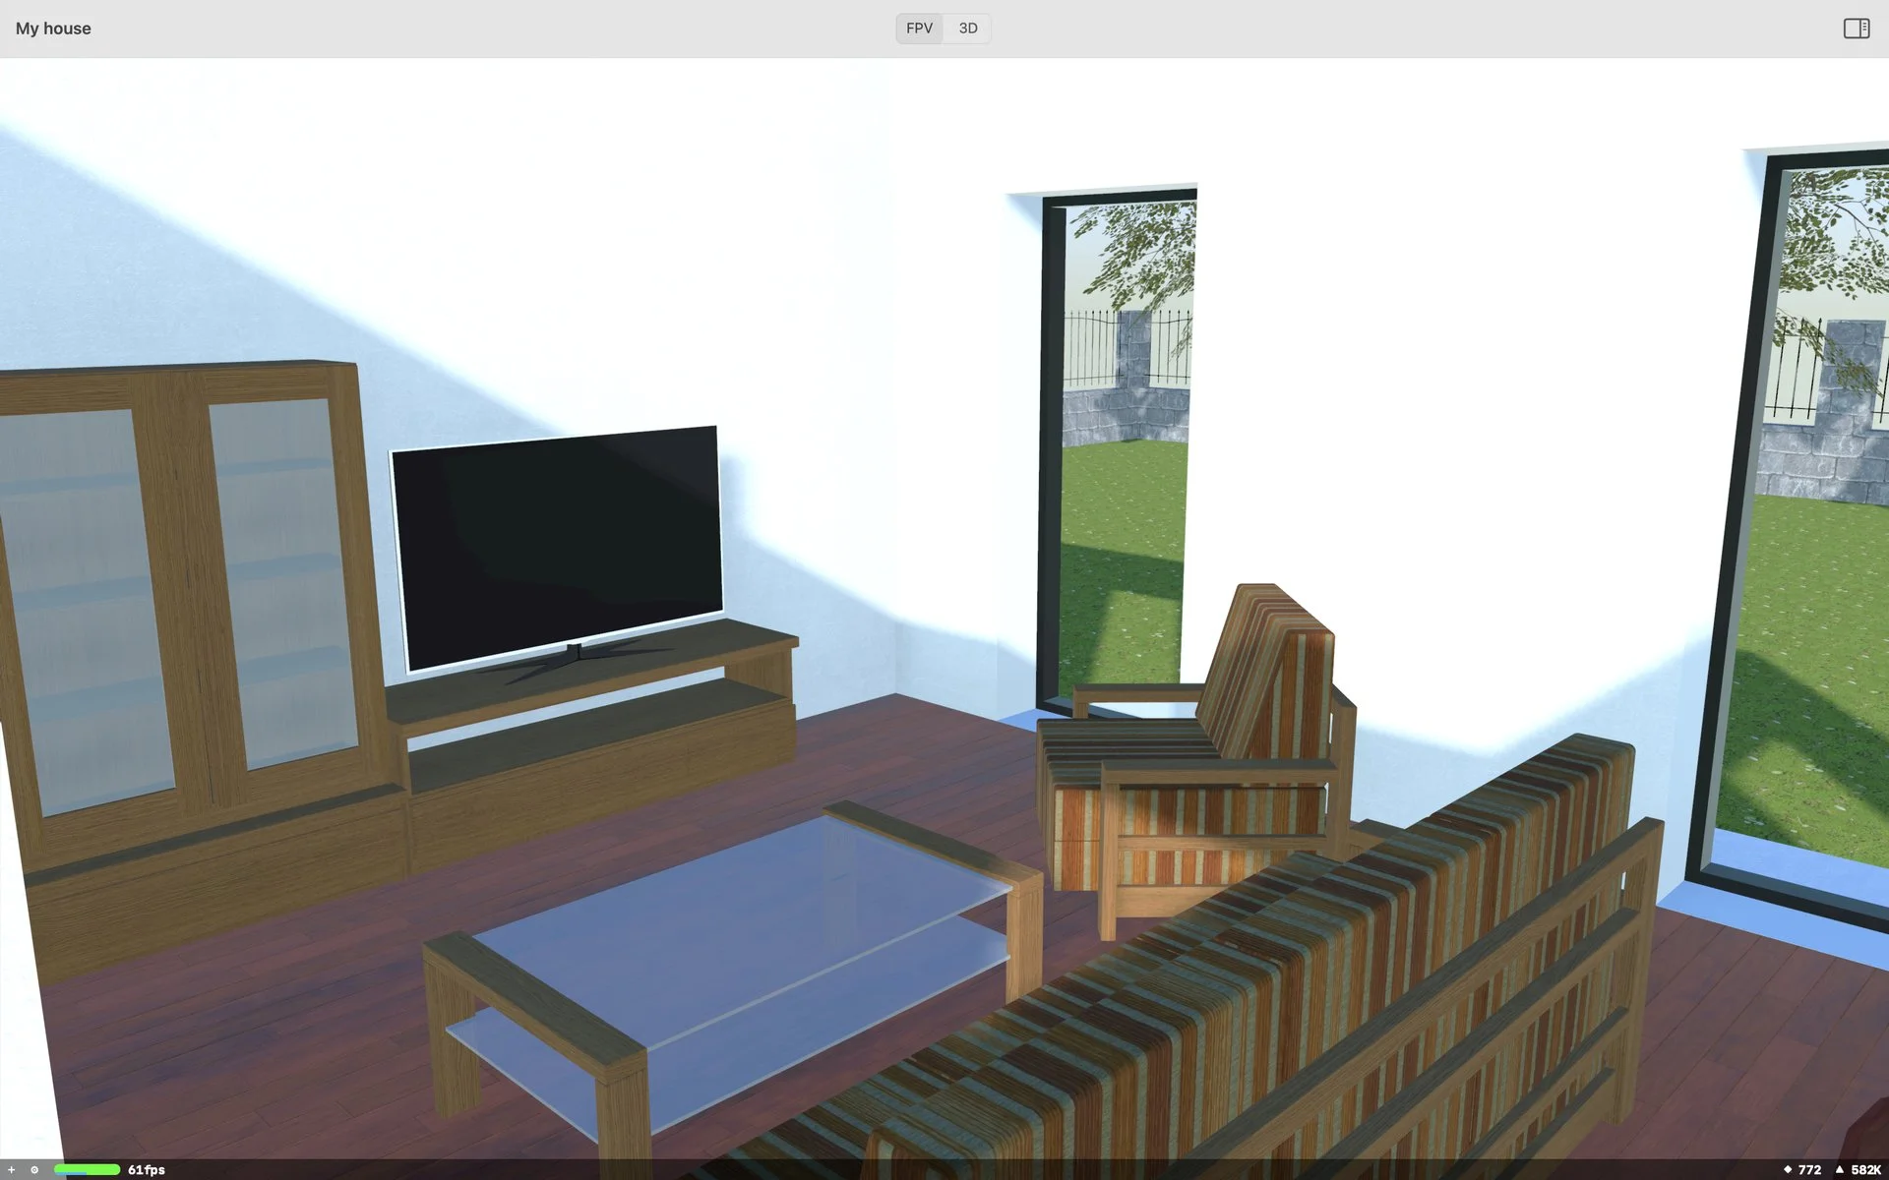Click the 582K triangles counter
The image size is (1889, 1180).
pyautogui.click(x=1865, y=1169)
